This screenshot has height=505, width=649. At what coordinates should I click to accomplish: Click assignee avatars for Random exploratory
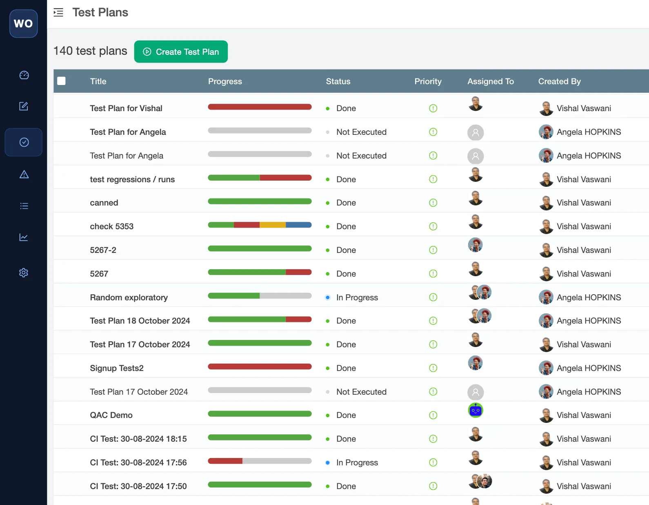[x=480, y=292]
